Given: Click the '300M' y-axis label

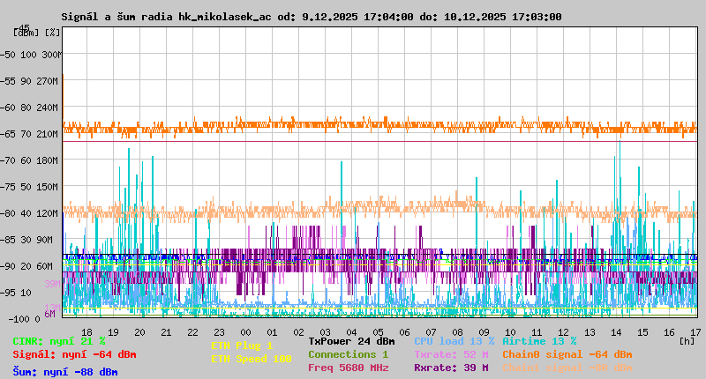Looking at the screenshot, I should click(52, 55).
